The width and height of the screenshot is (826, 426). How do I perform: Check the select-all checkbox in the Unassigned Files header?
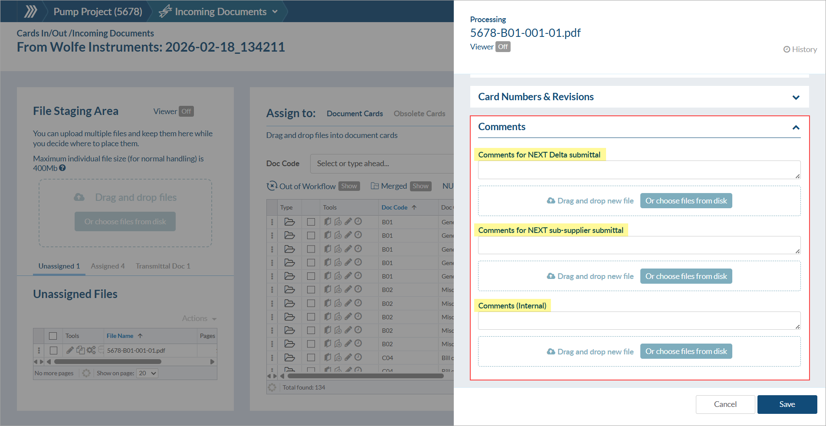pos(53,336)
